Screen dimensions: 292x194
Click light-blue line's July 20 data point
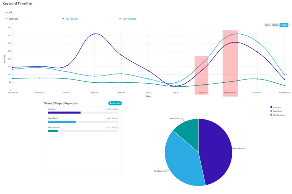tap(176, 83)
